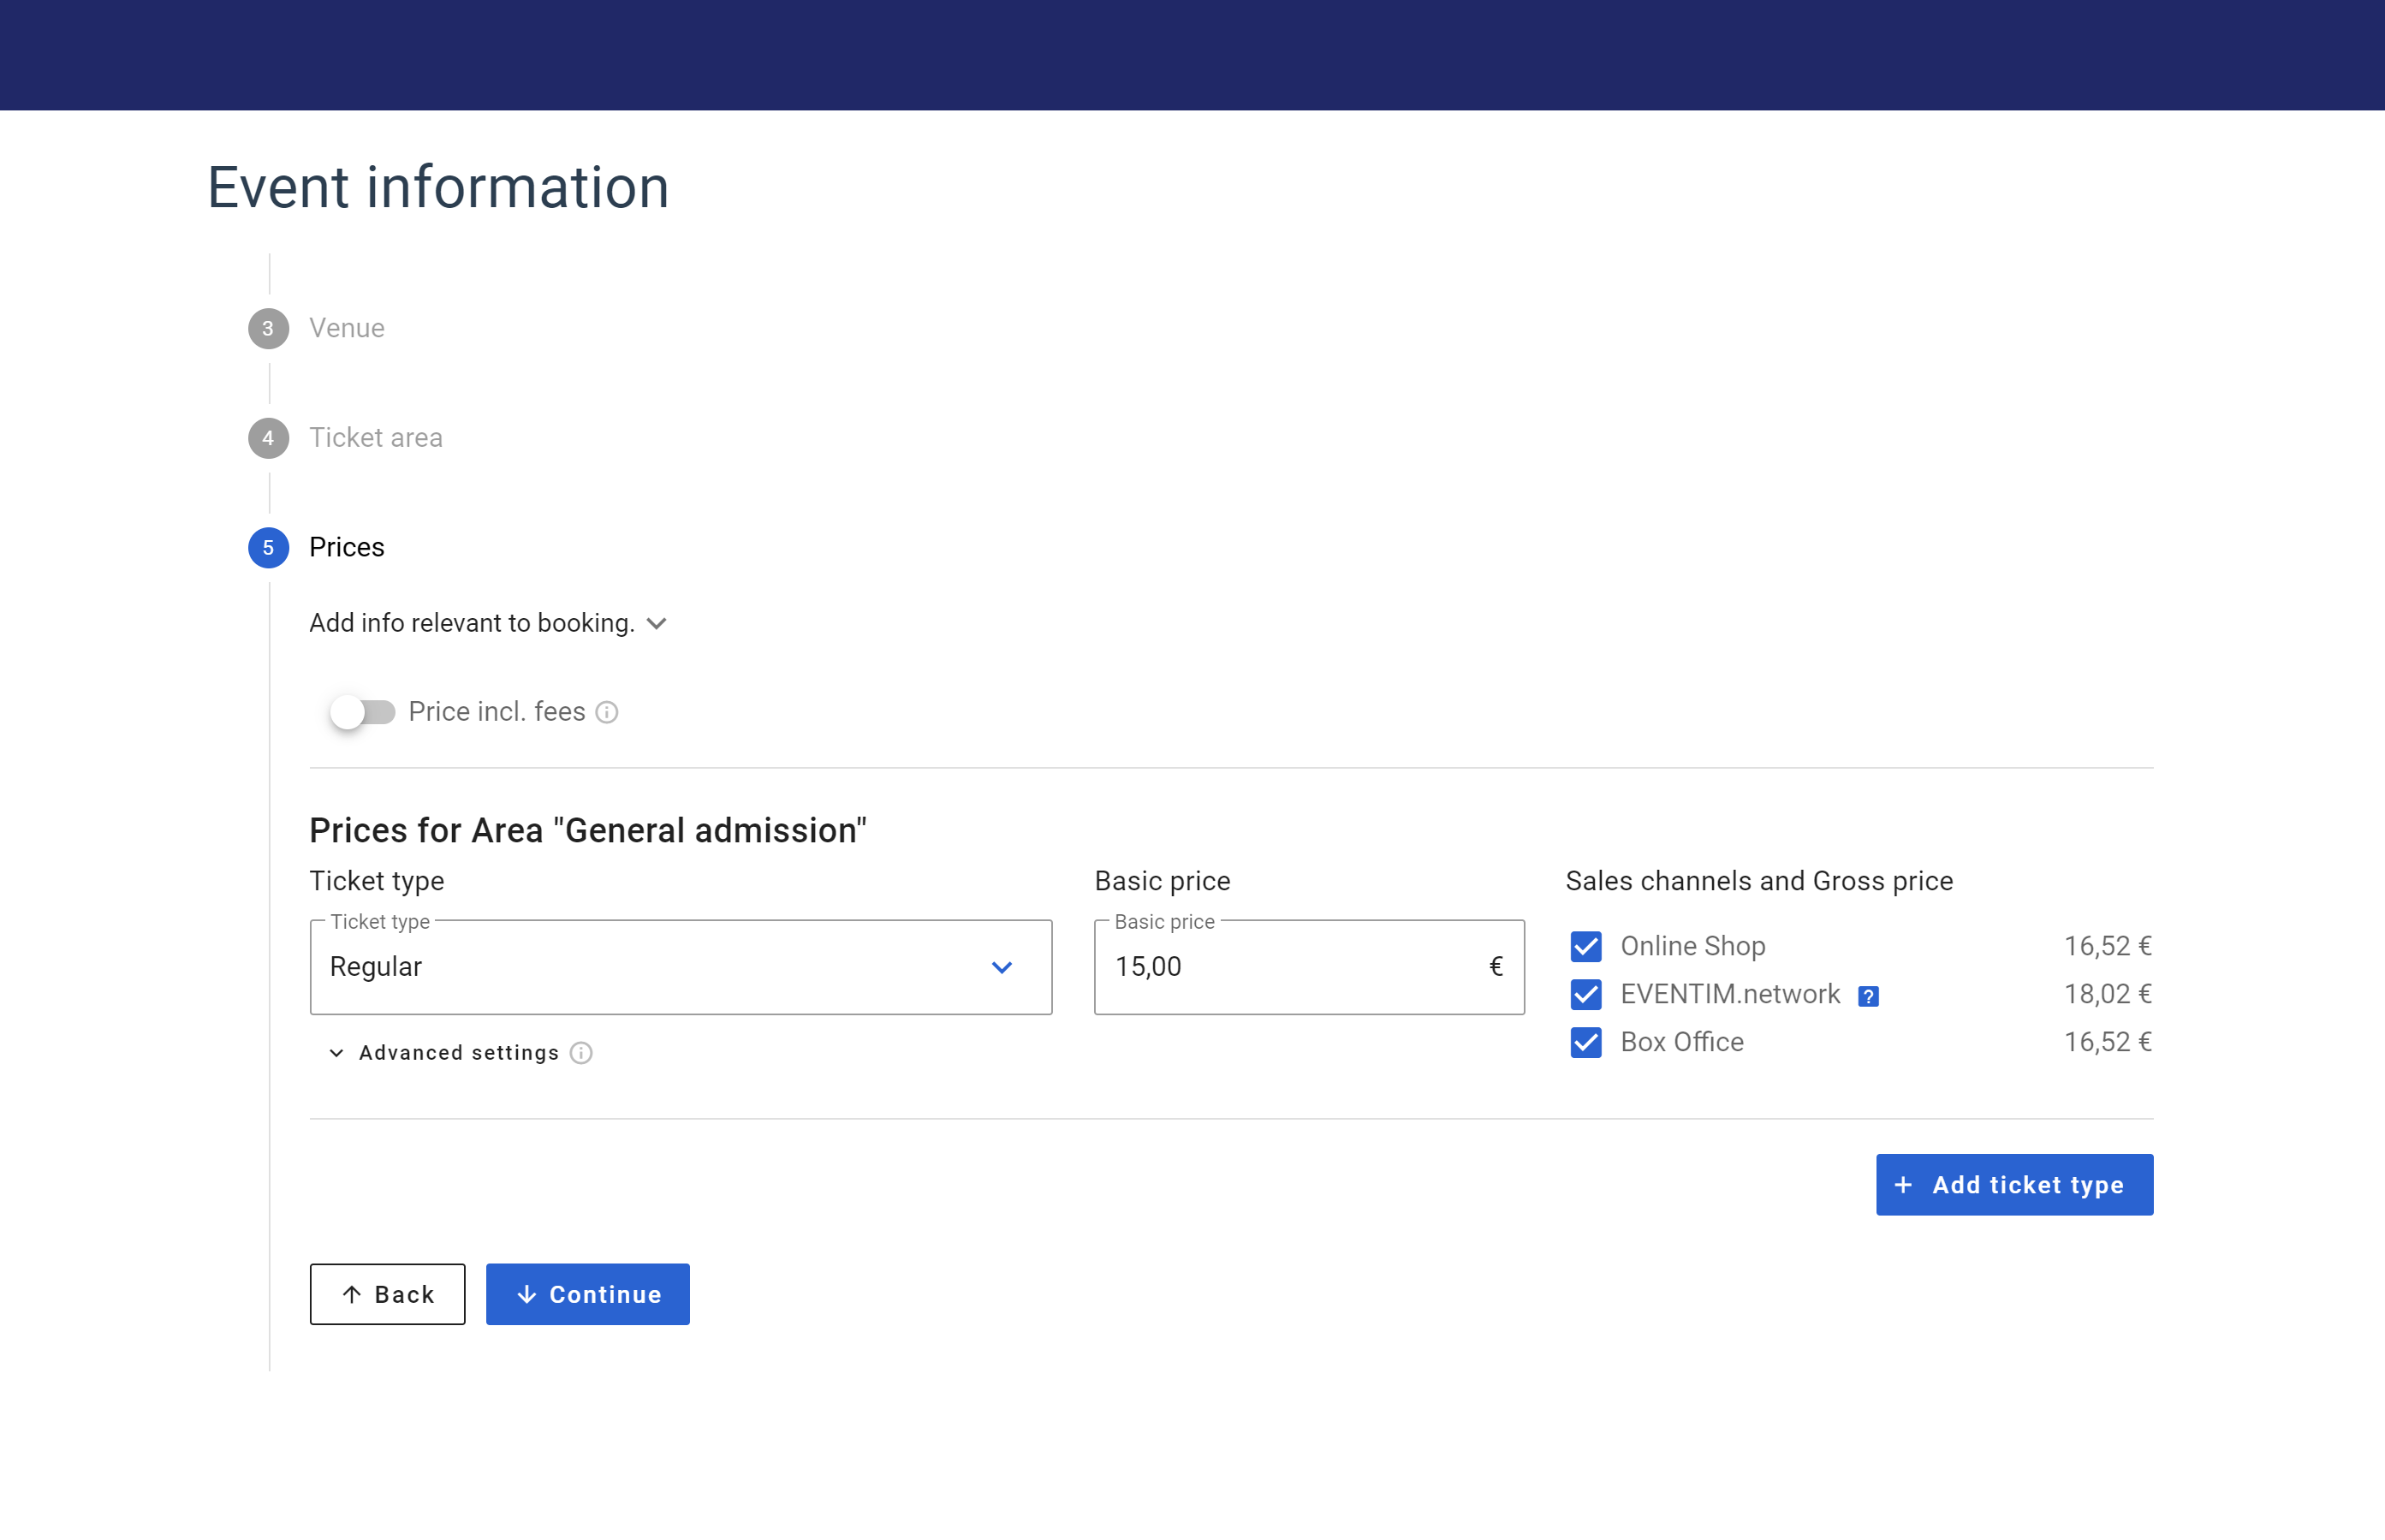
Task: Click into the Basic price field showing 15,00
Action: [1290, 967]
